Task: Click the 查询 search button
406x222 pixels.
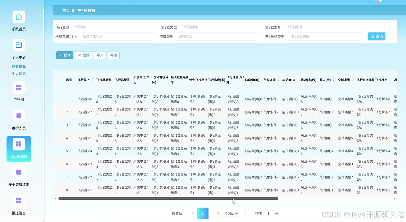Action: click(376, 36)
